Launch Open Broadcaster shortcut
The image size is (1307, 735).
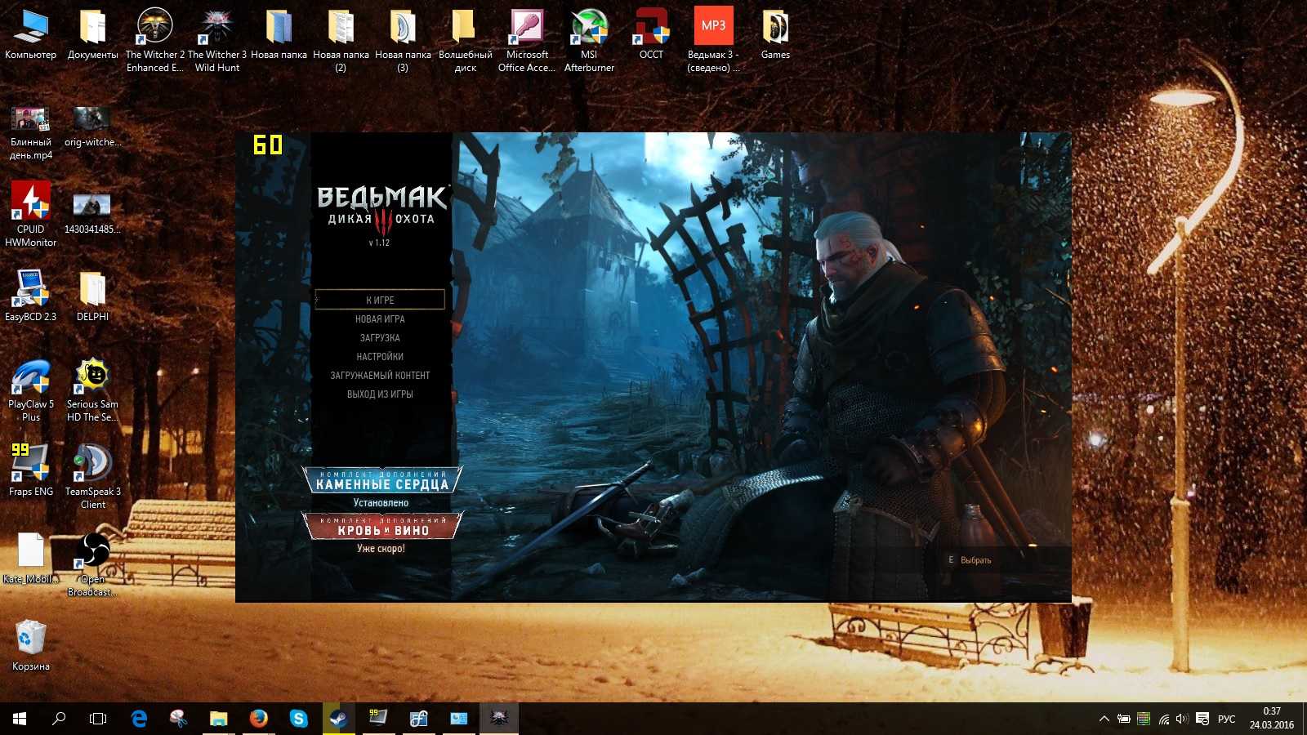point(92,565)
